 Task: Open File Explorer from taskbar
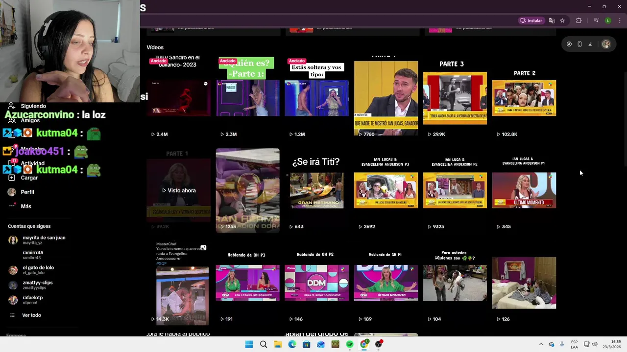click(278, 344)
